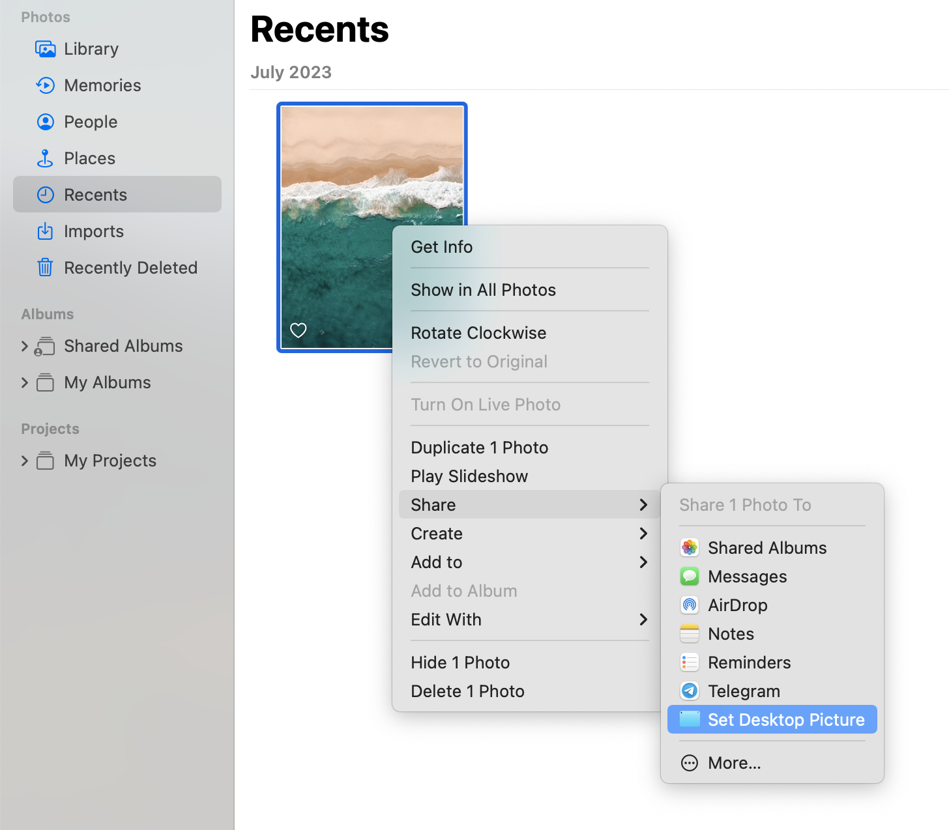
Task: Choose Play Slideshow
Action: click(x=530, y=476)
